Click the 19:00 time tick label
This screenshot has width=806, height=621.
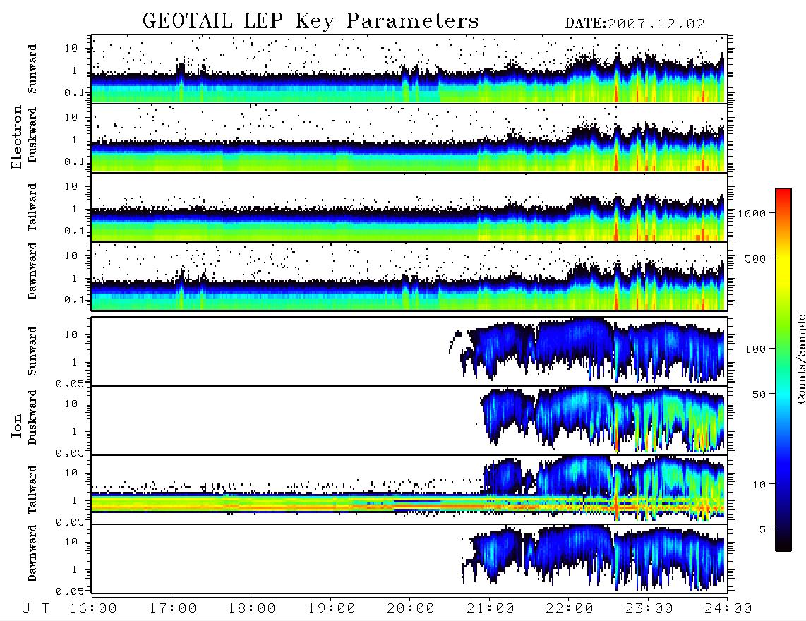click(332, 608)
